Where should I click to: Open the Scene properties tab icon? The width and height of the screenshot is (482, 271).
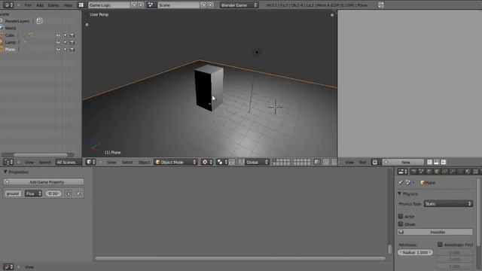click(x=422, y=172)
